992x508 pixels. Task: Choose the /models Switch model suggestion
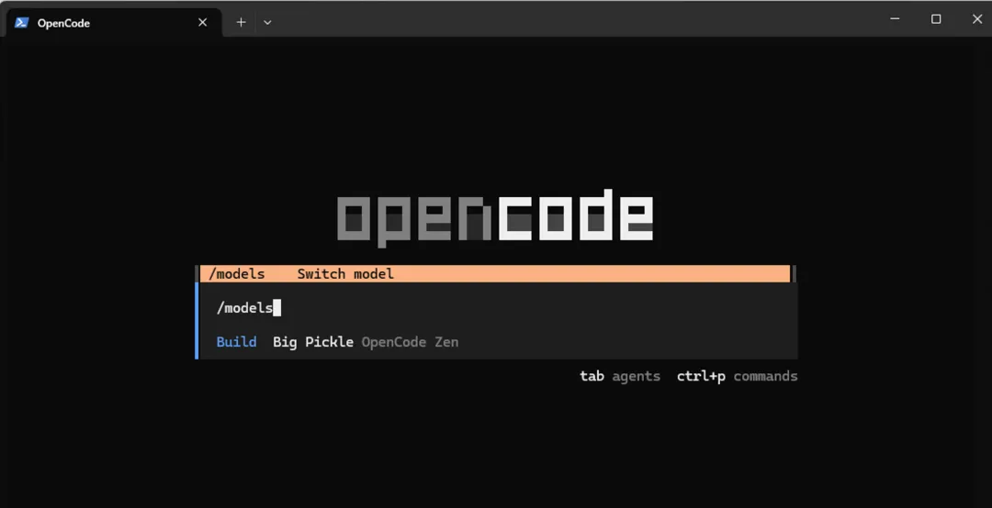(x=495, y=273)
